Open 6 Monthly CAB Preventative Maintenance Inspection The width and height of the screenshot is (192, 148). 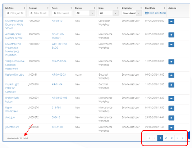[x=13, y=50]
